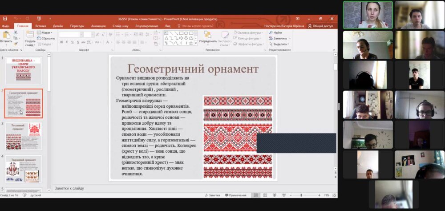Click the Упорядочить arrange icon
The image size is (445, 211).
pos(207,34)
